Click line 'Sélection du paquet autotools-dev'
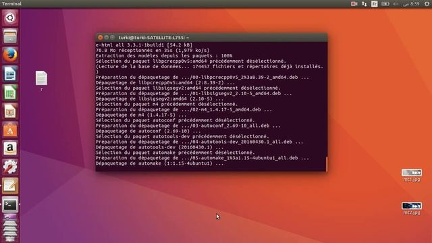The image size is (432, 243). pyautogui.click(x=182, y=136)
